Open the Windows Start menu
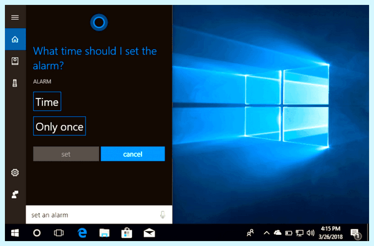The height and width of the screenshot is (246, 374). pos(15,233)
